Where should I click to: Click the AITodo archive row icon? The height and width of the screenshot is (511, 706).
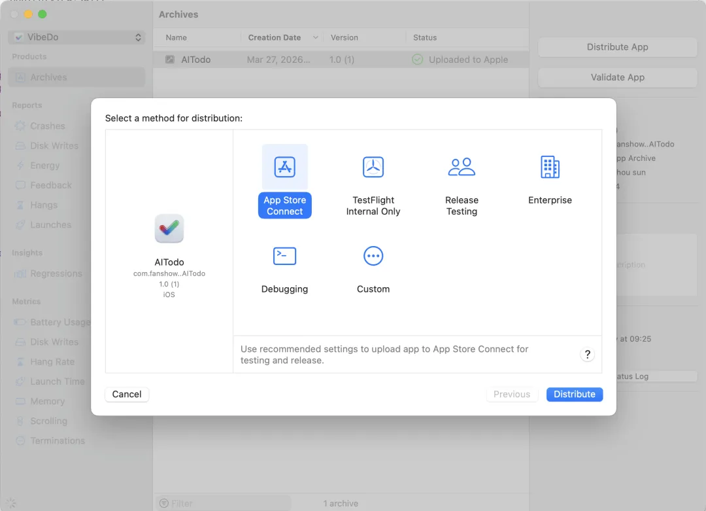coord(170,59)
